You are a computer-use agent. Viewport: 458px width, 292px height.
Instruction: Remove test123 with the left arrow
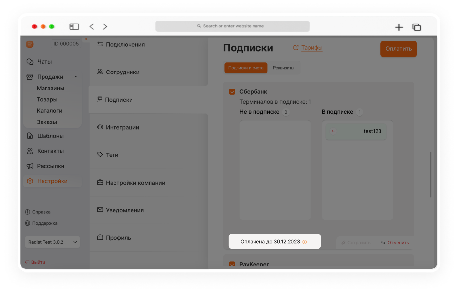(333, 131)
